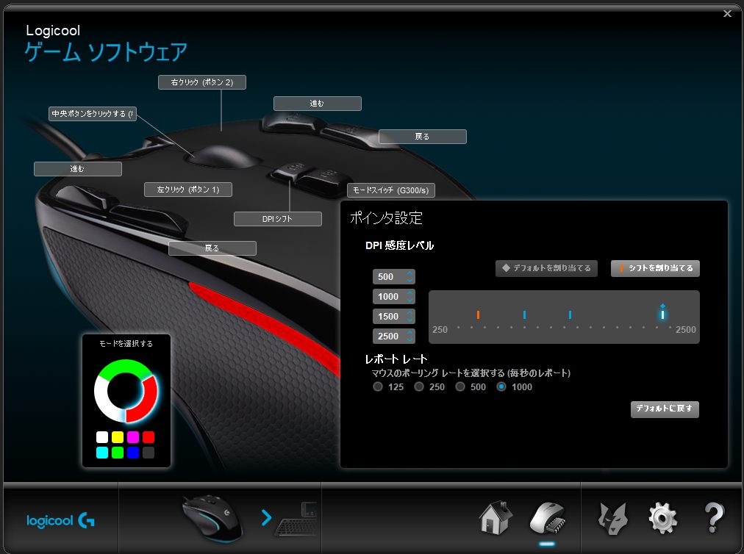Click the 戻る label below DPIシフト

click(x=212, y=248)
